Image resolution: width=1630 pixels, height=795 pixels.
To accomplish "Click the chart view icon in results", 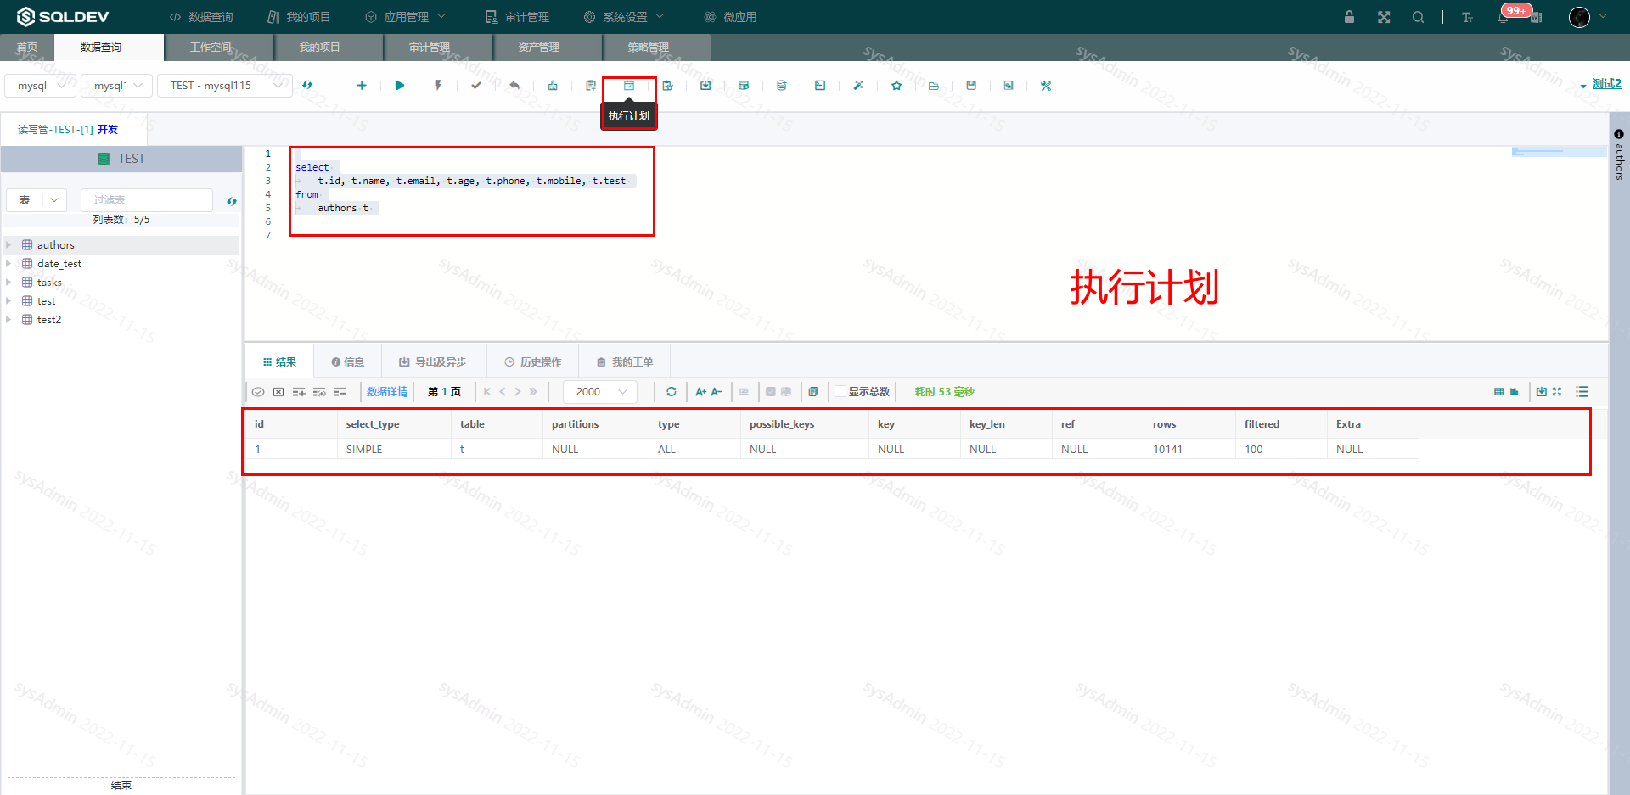I will tap(1515, 392).
